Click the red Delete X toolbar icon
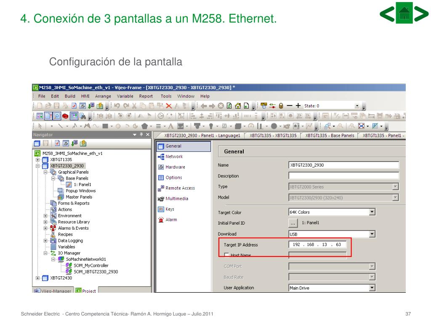 pyautogui.click(x=169, y=106)
